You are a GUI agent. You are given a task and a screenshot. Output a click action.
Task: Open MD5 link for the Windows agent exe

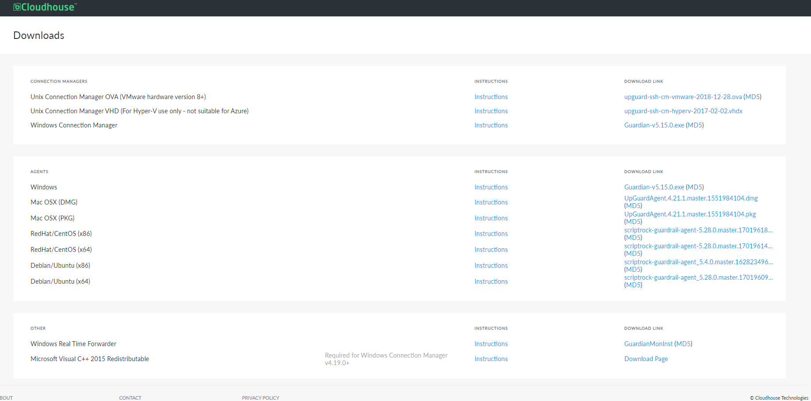coord(695,187)
